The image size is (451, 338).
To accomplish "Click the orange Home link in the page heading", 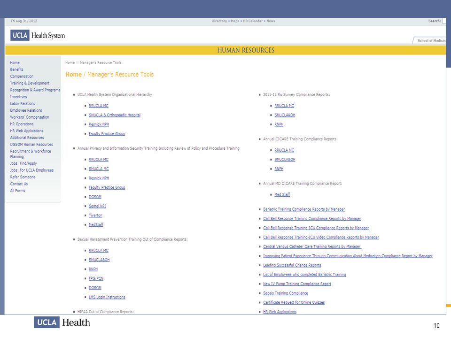I will click(x=74, y=75).
